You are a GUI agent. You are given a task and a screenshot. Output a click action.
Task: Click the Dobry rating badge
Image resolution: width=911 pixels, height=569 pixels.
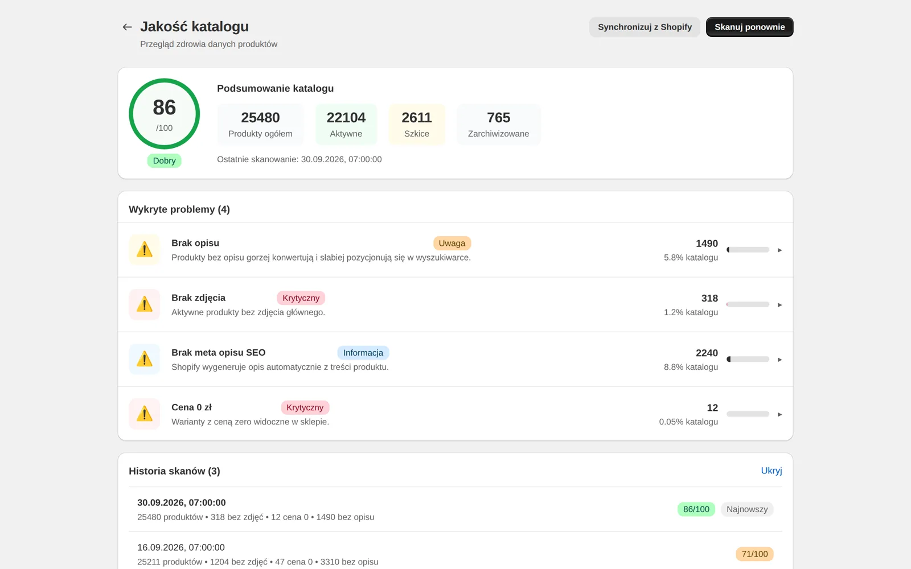pos(164,160)
